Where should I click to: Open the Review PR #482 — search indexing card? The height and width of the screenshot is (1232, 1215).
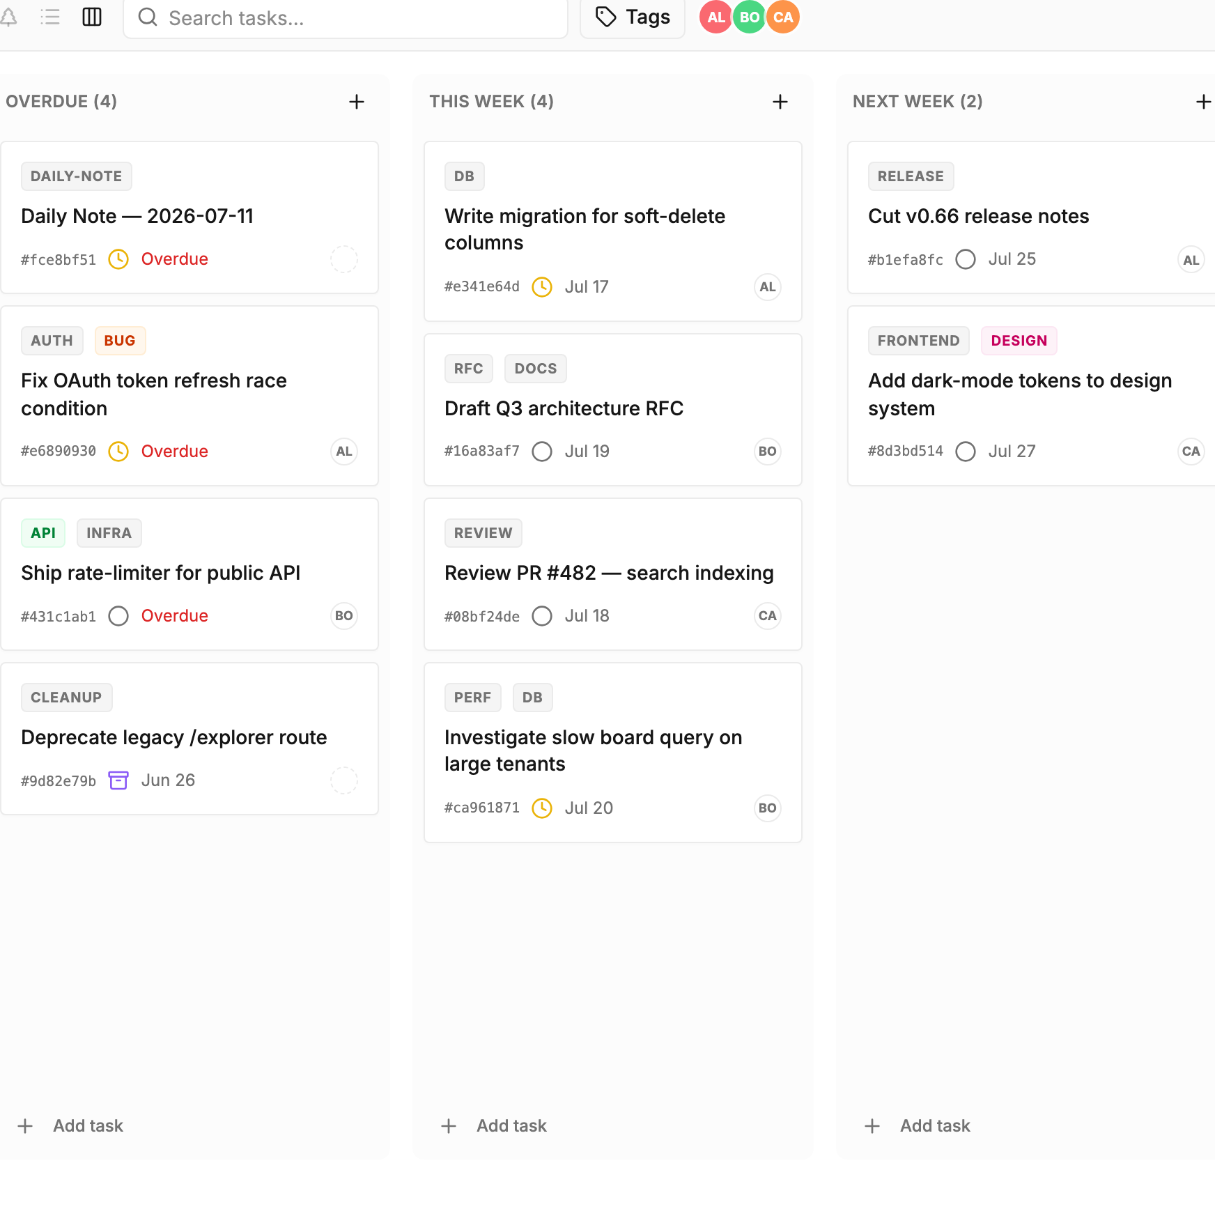pos(613,574)
